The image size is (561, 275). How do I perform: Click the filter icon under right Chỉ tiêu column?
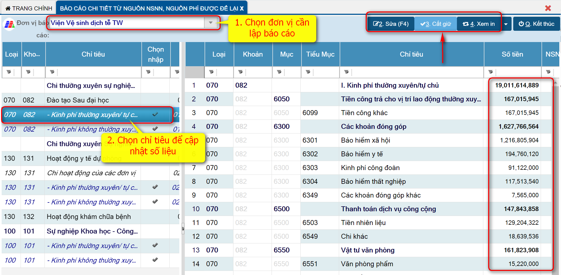pos(347,72)
